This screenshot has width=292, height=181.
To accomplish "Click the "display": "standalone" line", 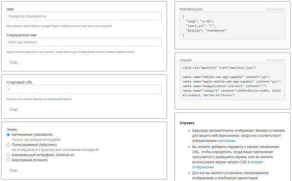I will click(x=206, y=30).
